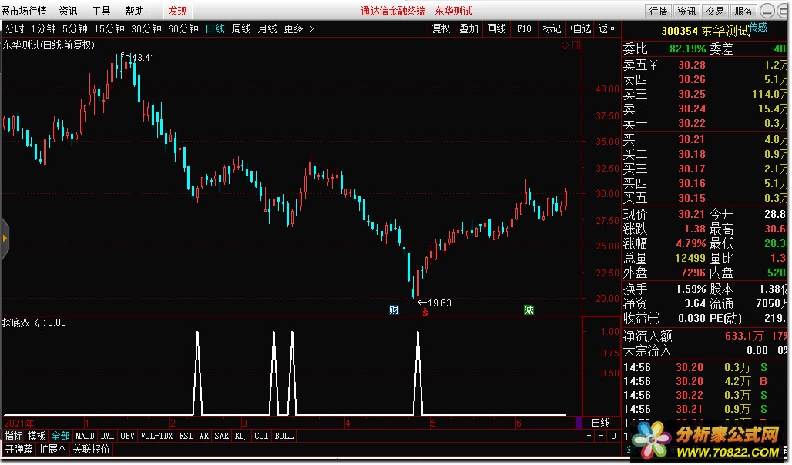
Task: Click the red S signal marker
Action: (x=425, y=313)
